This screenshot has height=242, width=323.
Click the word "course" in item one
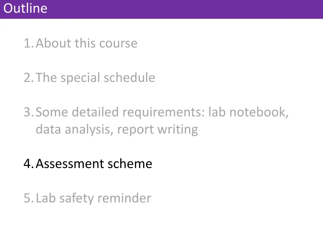[118, 43]
